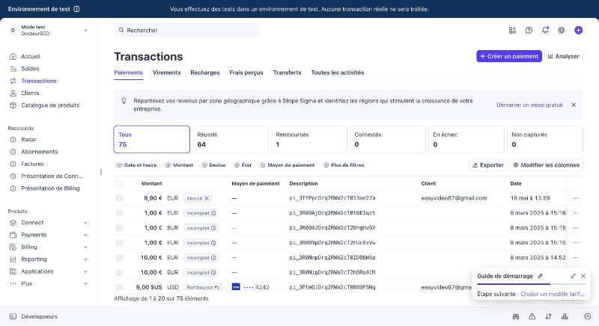Screen dimensions: 599x326
Task: Open more actions for the 14:52 row
Action: (x=575, y=258)
